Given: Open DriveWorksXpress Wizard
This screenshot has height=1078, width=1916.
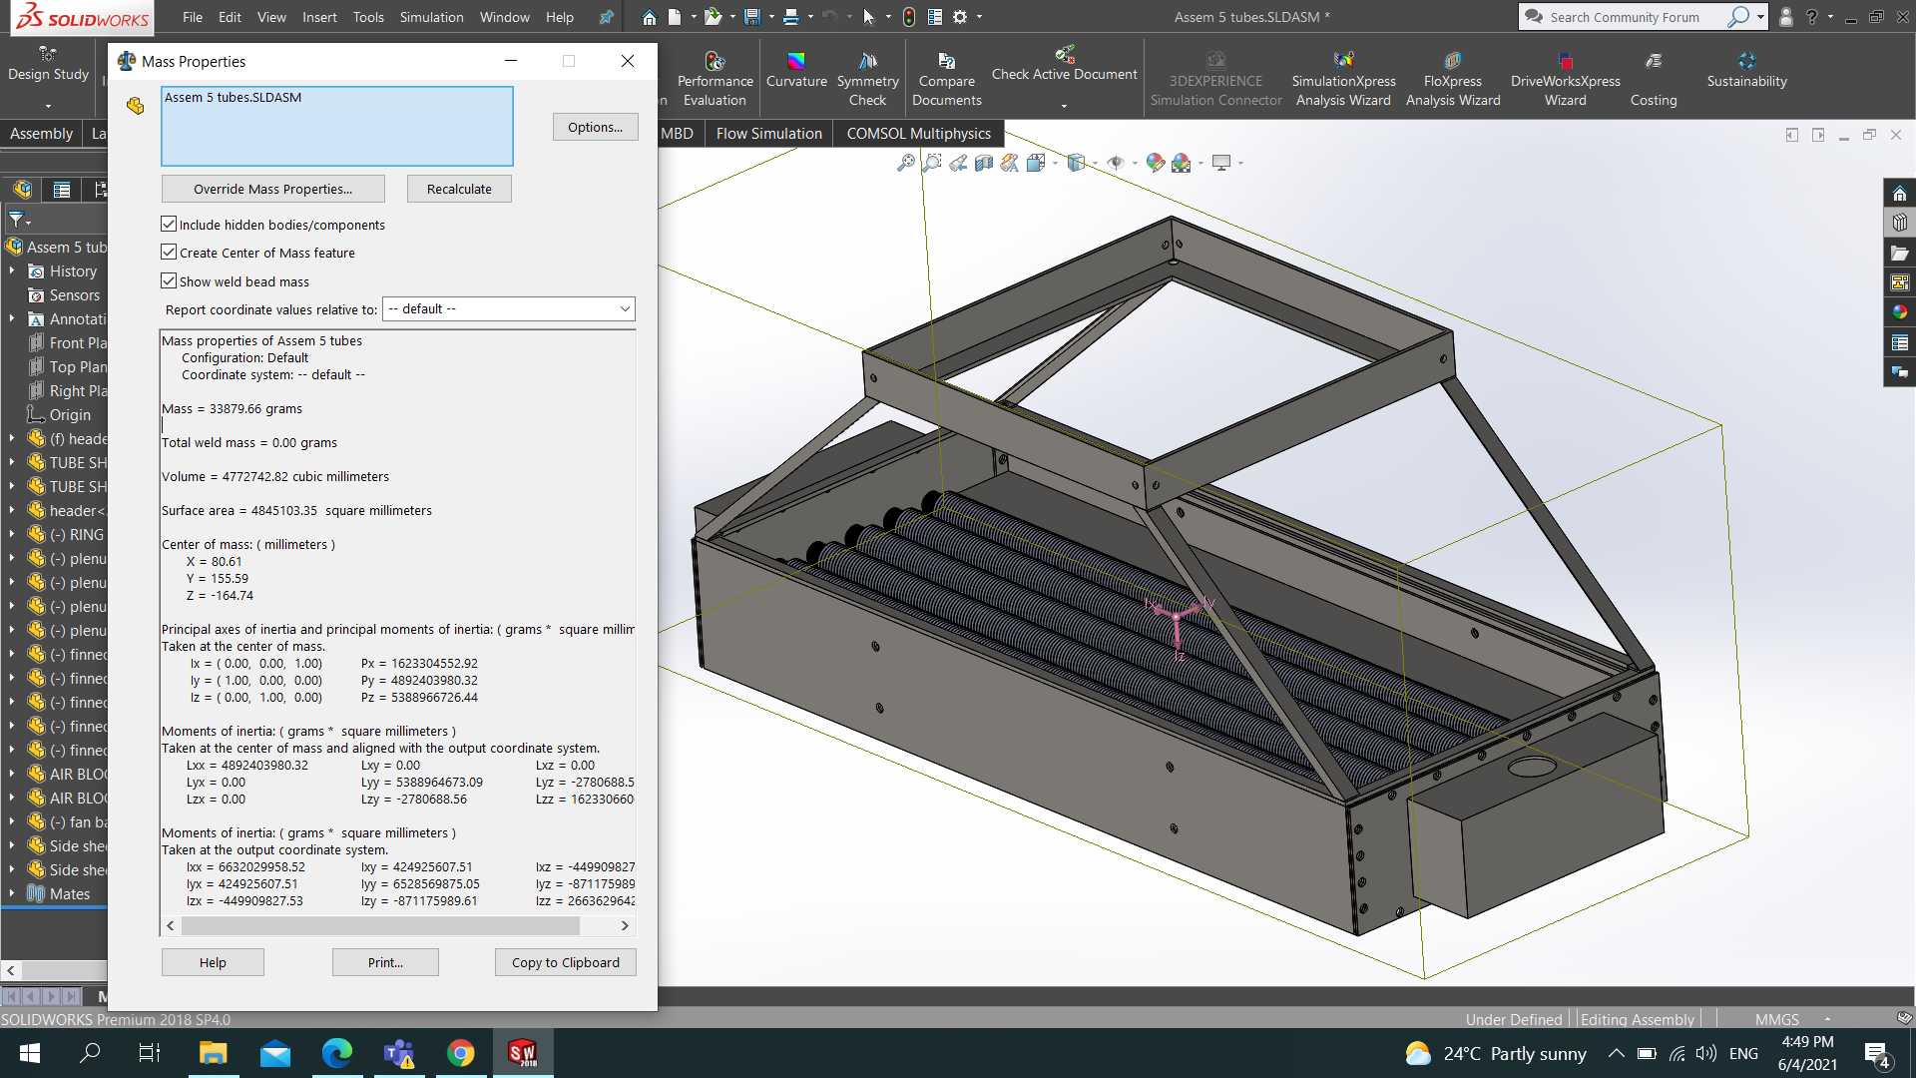Looking at the screenshot, I should click(1565, 78).
